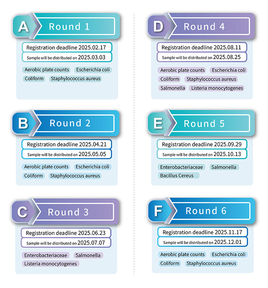Image resolution: width=268 pixels, height=288 pixels.
Task: Click Enterobacteriaceae tag in Round 5
Action: 182,167
